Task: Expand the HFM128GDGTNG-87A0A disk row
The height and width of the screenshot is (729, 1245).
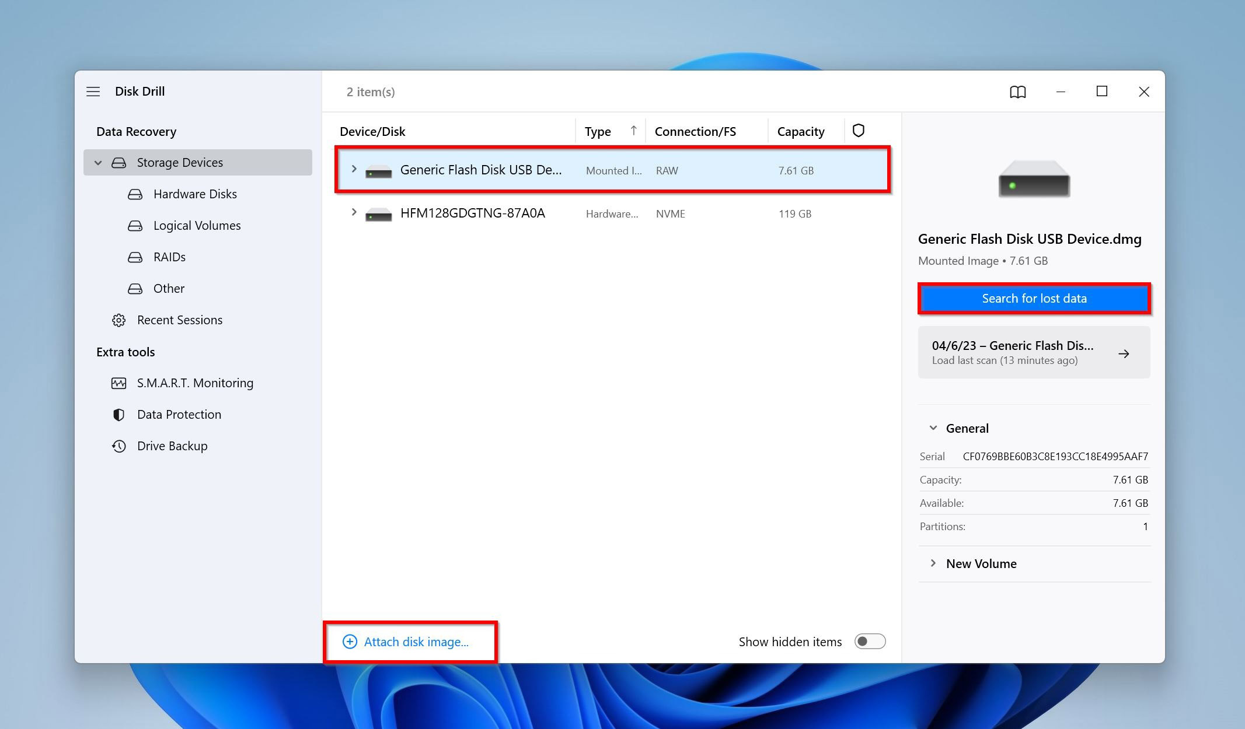Action: pos(354,212)
